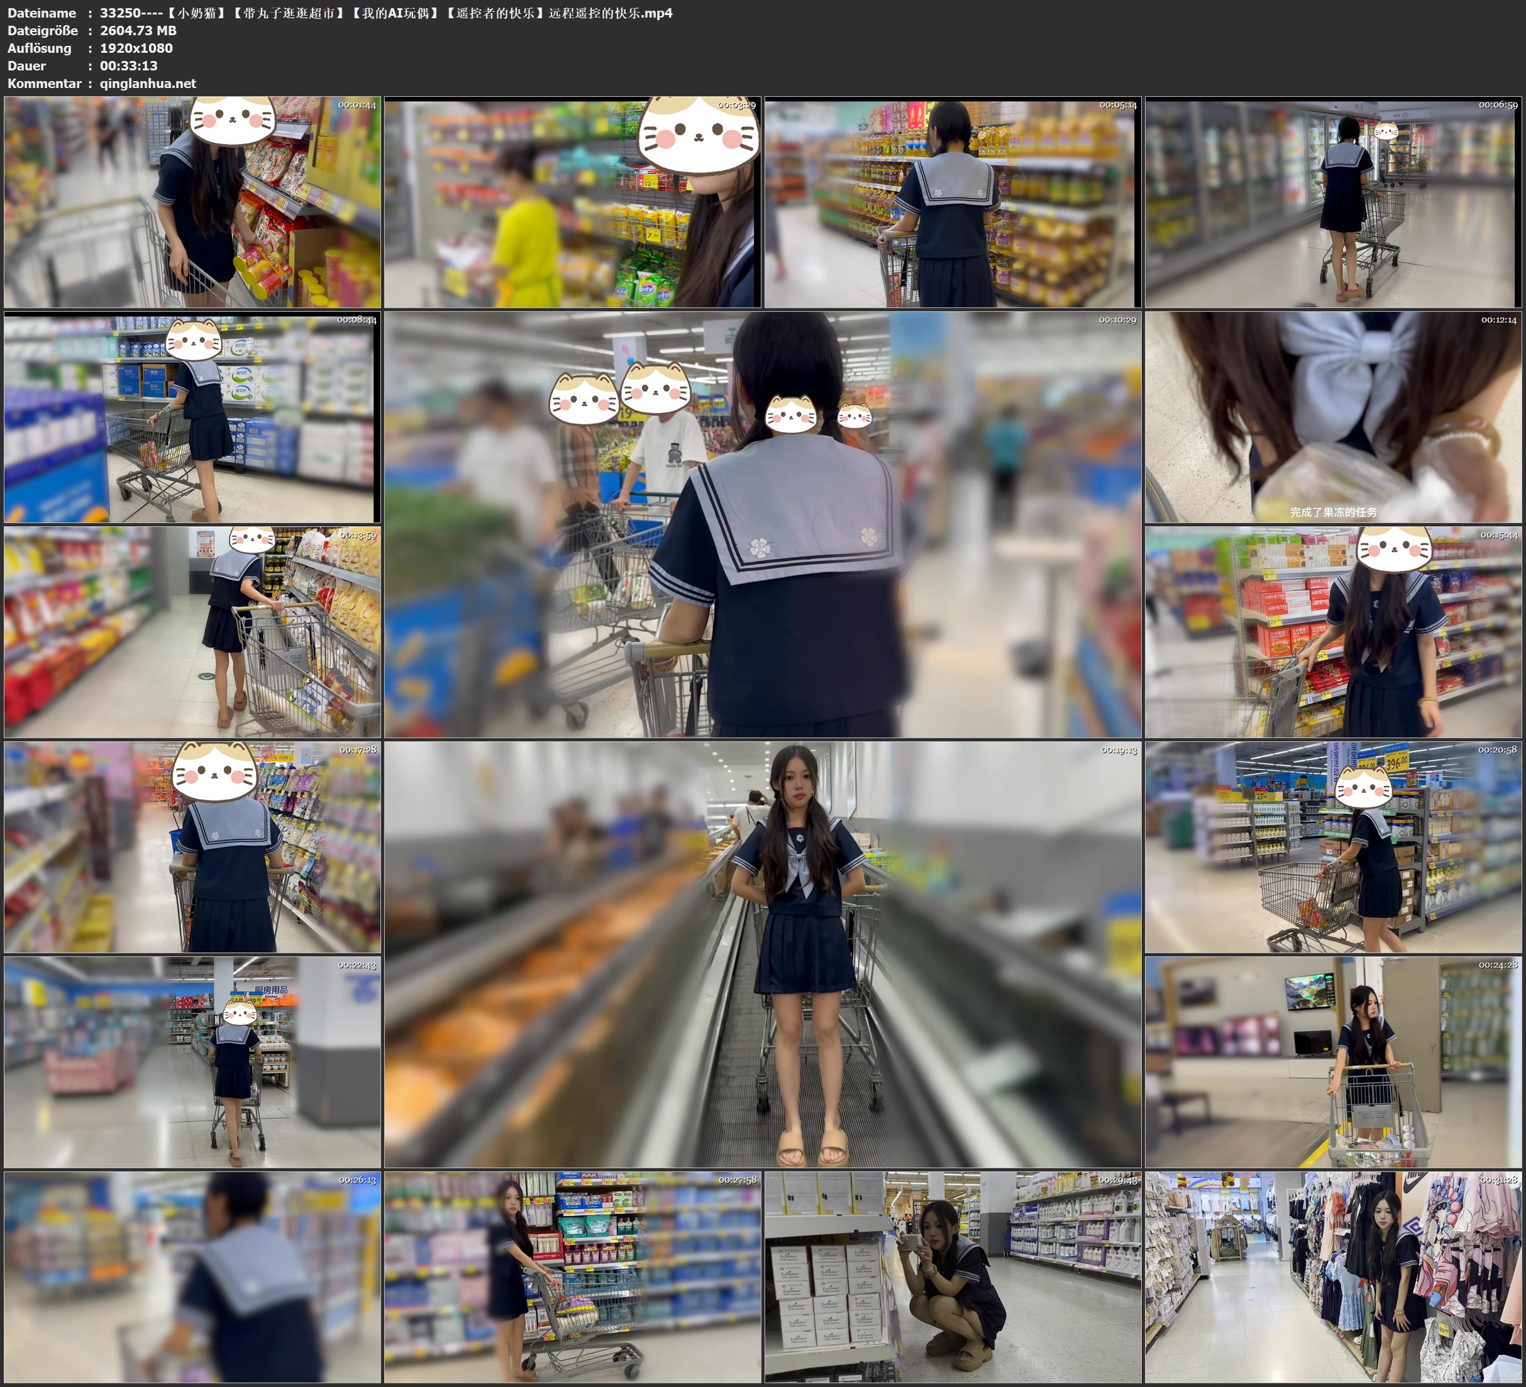The image size is (1526, 1387).
Task: Click the thumbnail timestamped 00:01:44
Action: 192,202
